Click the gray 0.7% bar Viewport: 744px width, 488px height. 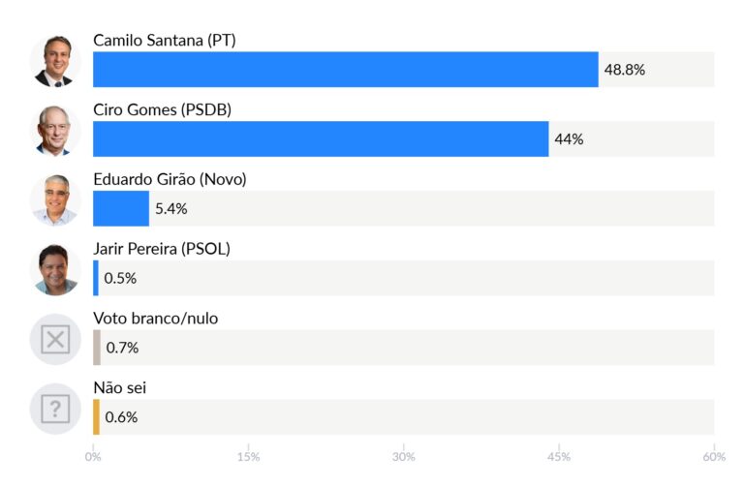tap(97, 348)
